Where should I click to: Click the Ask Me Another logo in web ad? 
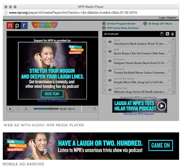coord(76,50)
